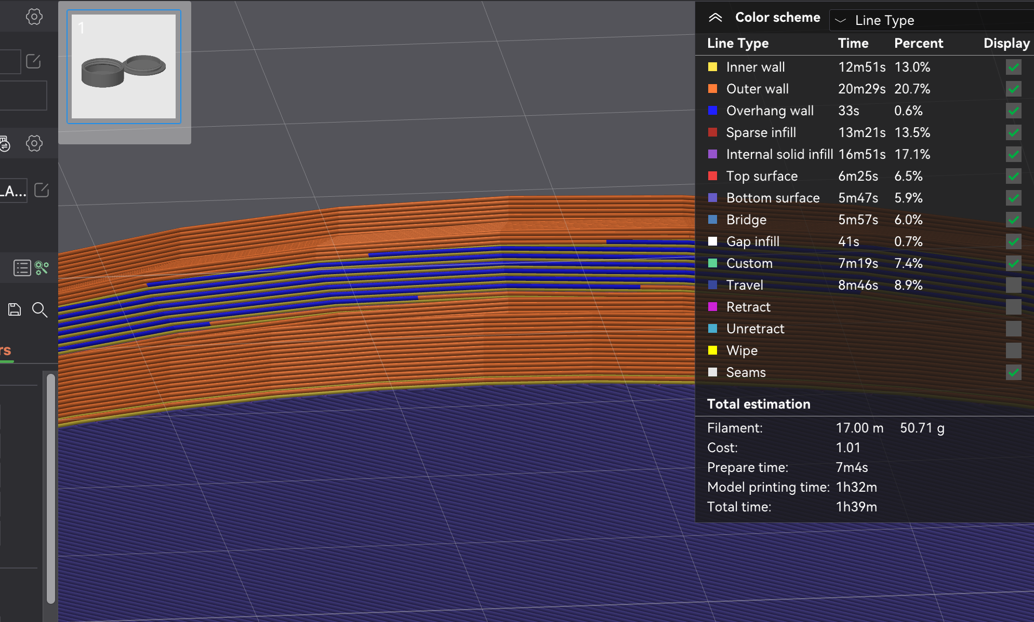Hide the Outer wall line type
Image resolution: width=1034 pixels, height=622 pixels.
pos(1014,89)
